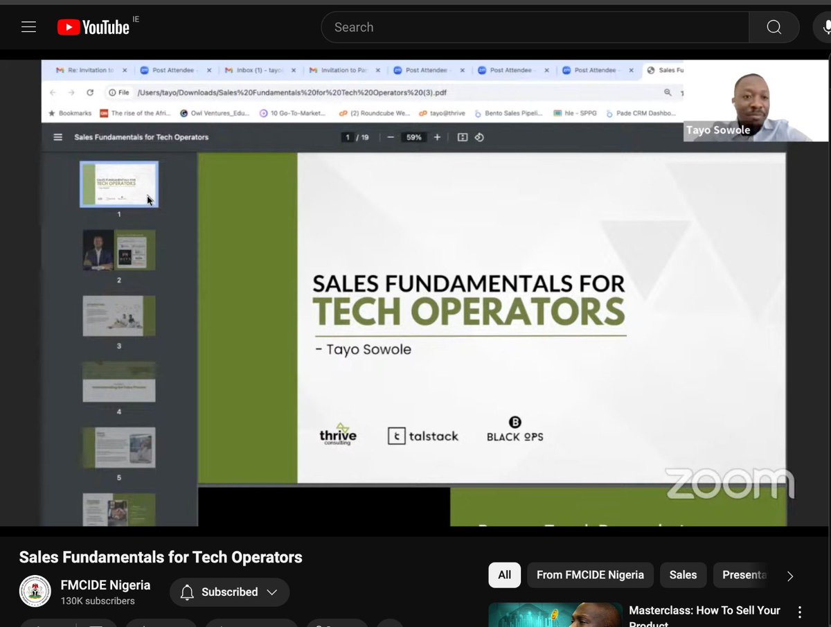Click the thrive consulting logo on slide
Viewport: 831px width, 627px height.
pos(338,434)
